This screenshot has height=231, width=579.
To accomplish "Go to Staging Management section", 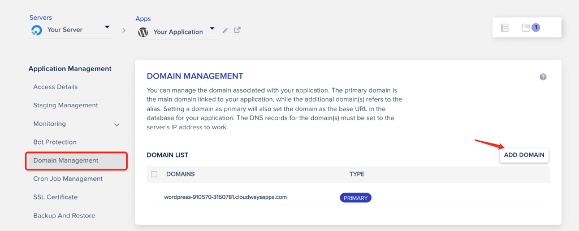I will pyautogui.click(x=66, y=105).
